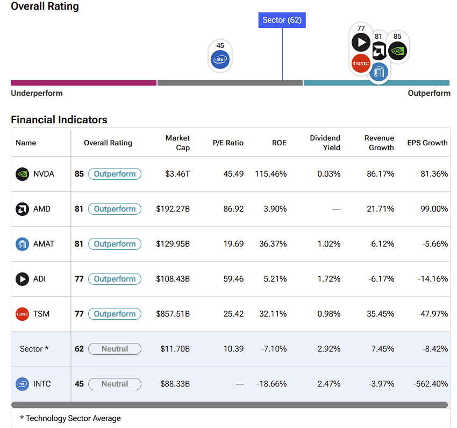
Task: Click the $857.51B market cap value
Action: click(173, 314)
